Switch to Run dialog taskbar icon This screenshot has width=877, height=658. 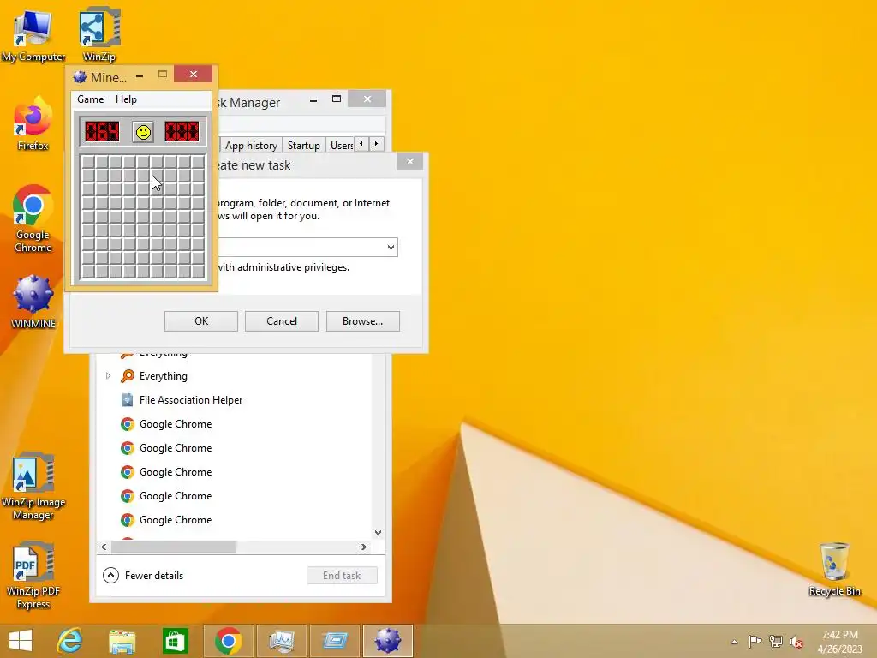coord(335,641)
